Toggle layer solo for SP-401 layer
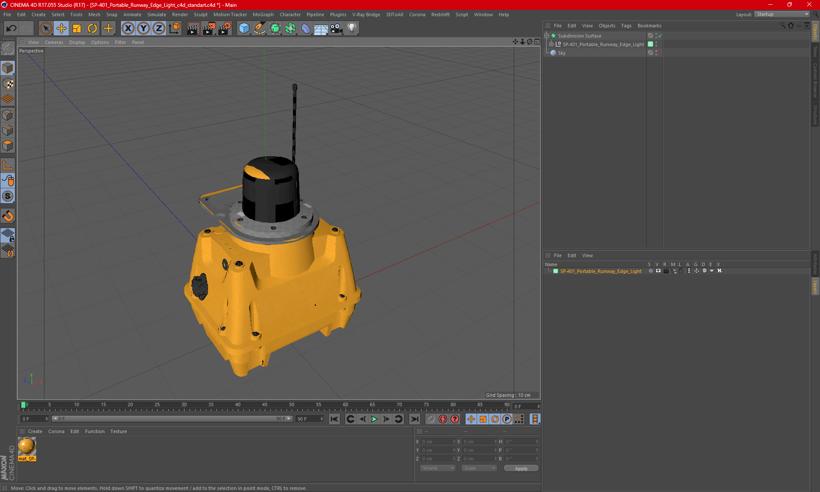 pos(650,271)
